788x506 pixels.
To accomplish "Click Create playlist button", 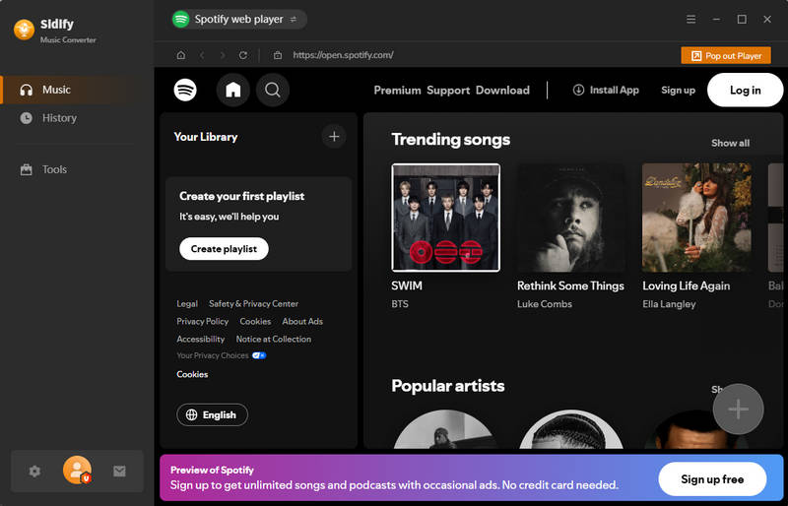I will (224, 249).
